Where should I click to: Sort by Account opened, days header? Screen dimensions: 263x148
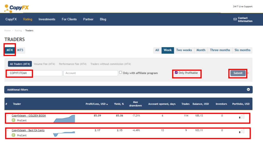click(x=162, y=104)
